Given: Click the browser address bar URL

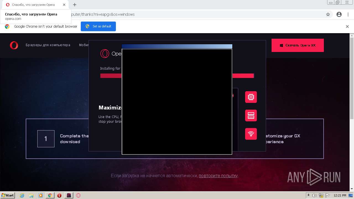Looking at the screenshot, I should [103, 14].
